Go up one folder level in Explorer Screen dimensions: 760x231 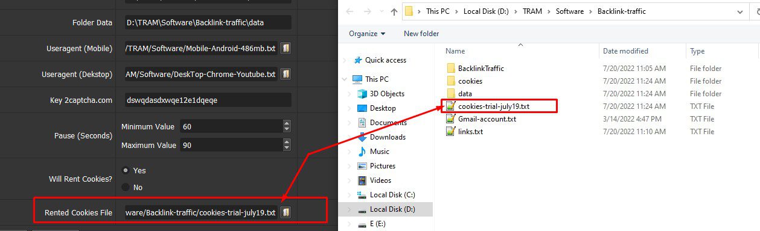pos(394,11)
